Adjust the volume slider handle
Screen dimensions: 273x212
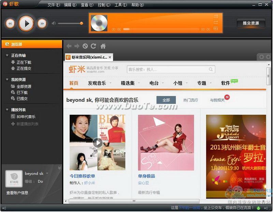point(82,23)
